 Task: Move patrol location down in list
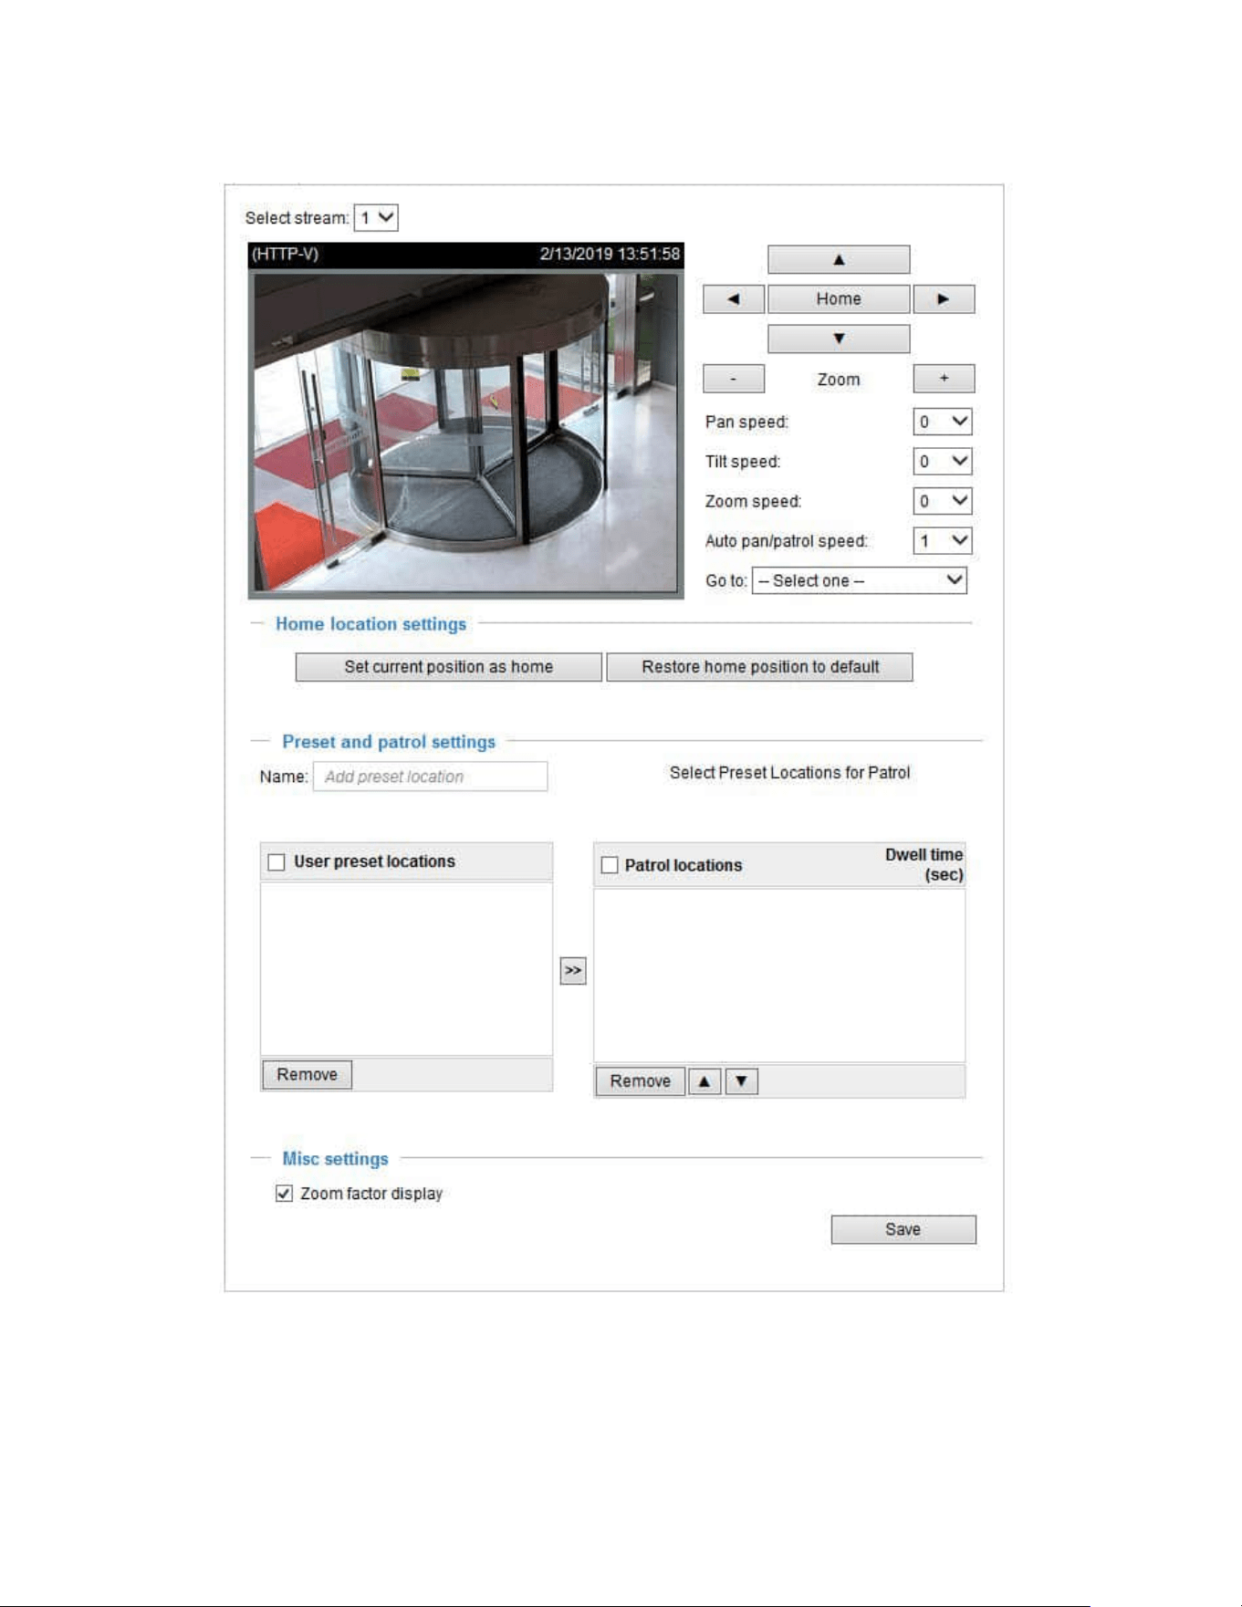[x=742, y=1081]
